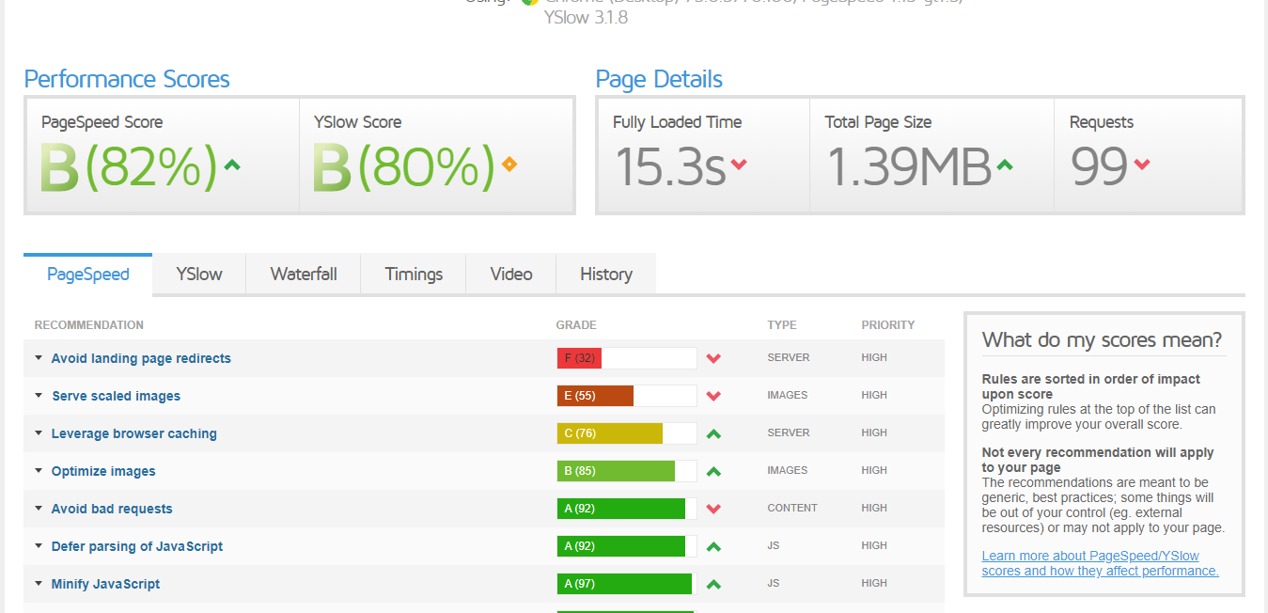1268x613 pixels.
Task: Click the 15.3s fully loaded time value
Action: click(x=669, y=166)
